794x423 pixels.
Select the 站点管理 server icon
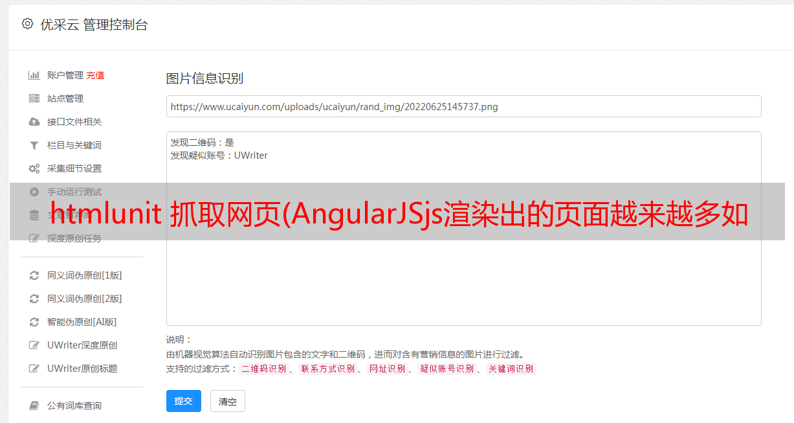[x=34, y=98]
